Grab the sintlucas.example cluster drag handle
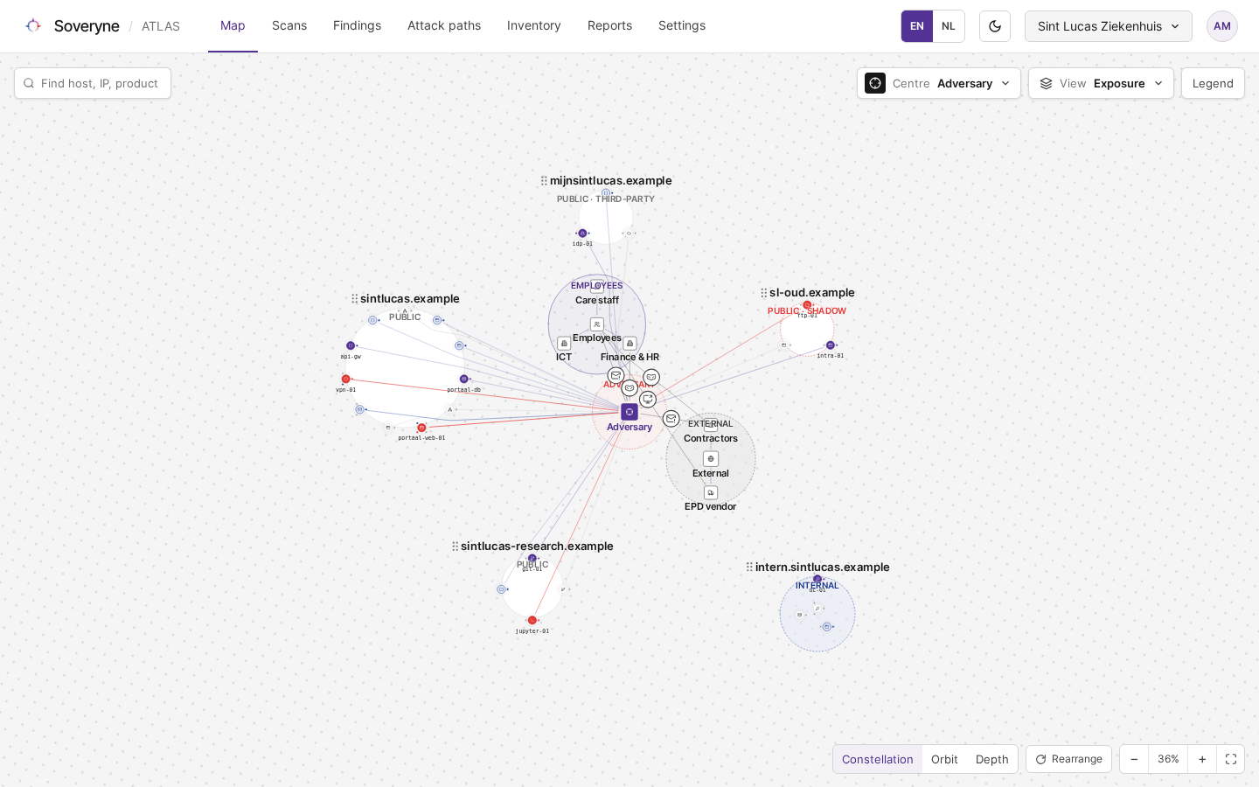 pyautogui.click(x=354, y=299)
